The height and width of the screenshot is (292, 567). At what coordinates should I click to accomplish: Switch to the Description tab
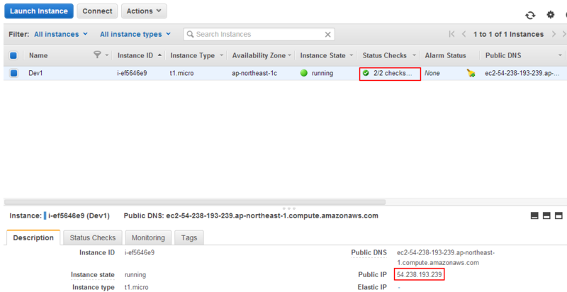[x=33, y=238]
